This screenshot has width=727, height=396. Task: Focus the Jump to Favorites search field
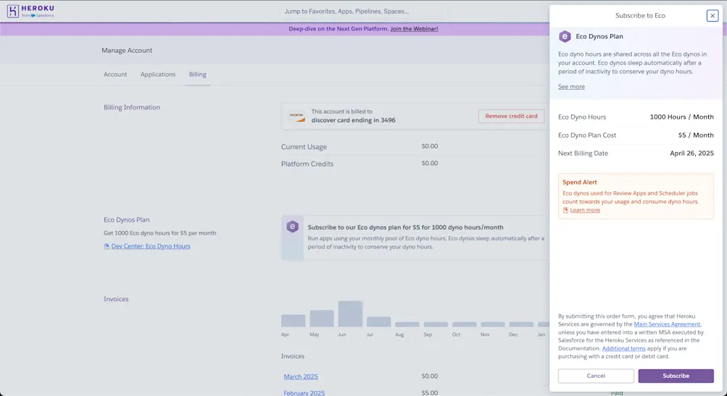tap(364, 11)
